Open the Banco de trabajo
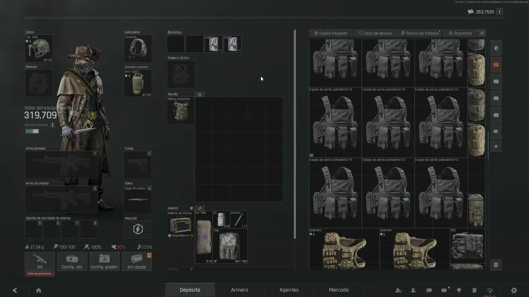Viewport: 529px width, 297px height. [419, 33]
